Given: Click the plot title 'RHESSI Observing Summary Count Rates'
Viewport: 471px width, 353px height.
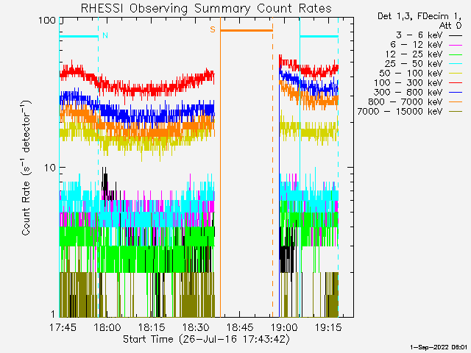Looking at the screenshot, I should coord(206,8).
